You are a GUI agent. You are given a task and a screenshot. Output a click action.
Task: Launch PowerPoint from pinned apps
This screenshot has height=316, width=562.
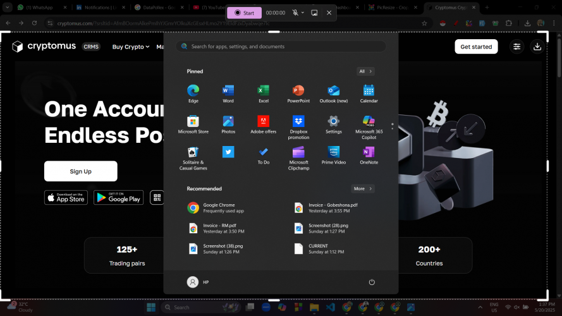[298, 94]
